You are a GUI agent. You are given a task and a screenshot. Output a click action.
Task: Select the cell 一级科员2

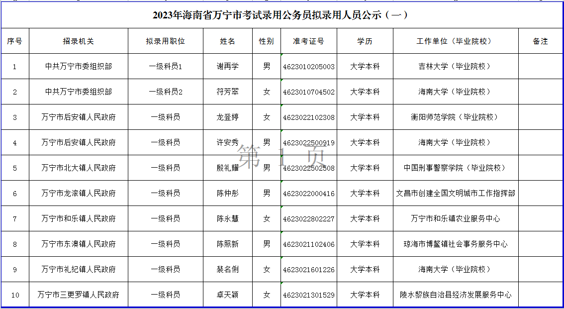pyautogui.click(x=166, y=92)
